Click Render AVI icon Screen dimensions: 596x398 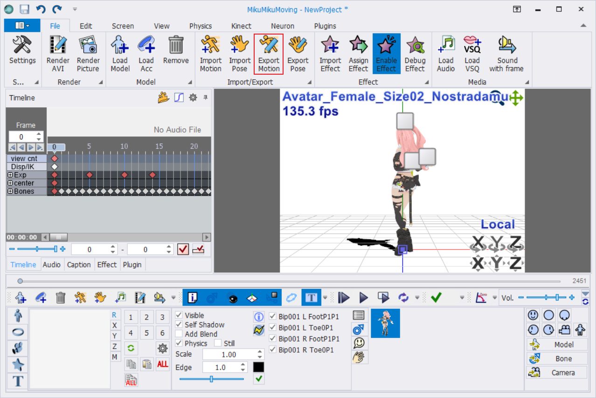[58, 54]
